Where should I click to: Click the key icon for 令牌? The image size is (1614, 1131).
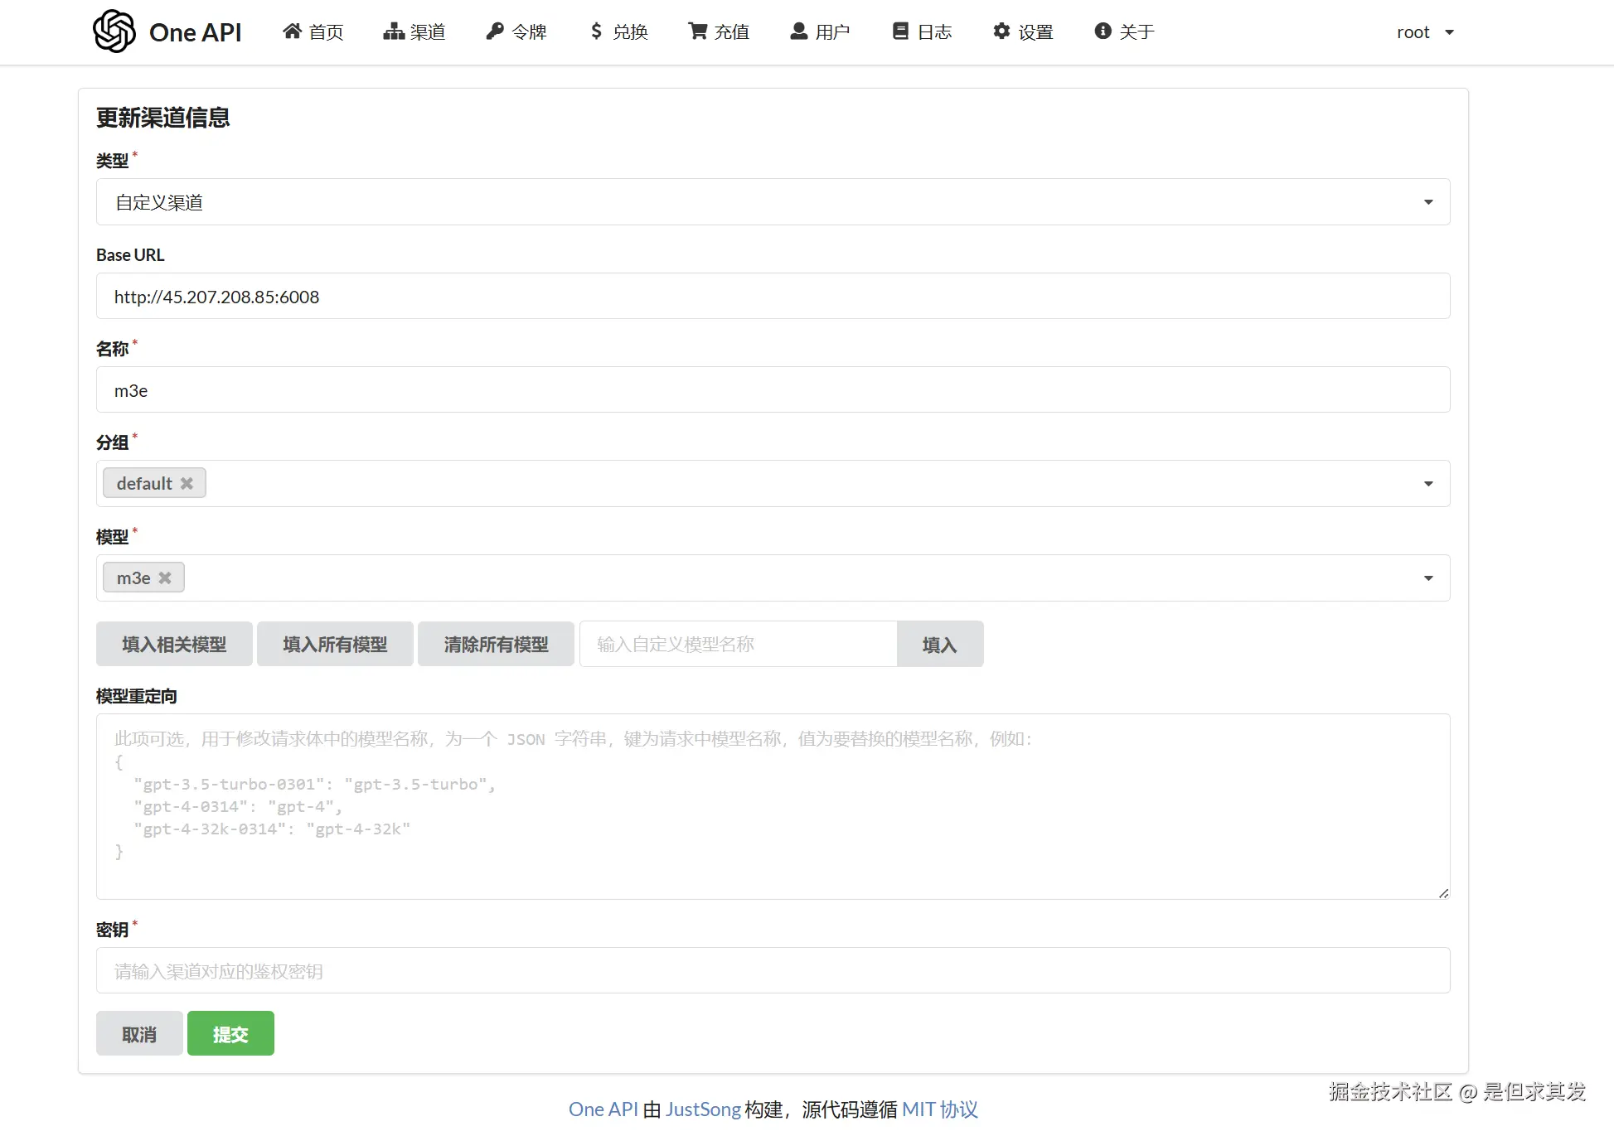[x=495, y=31]
